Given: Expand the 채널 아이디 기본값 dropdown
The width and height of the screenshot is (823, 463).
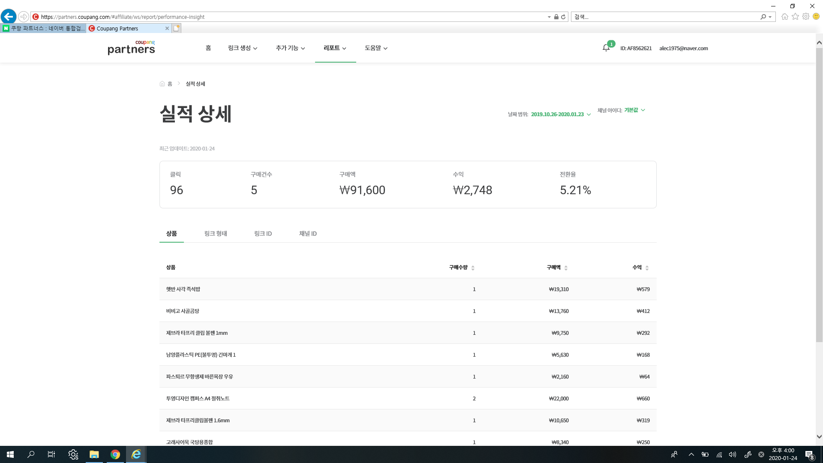Looking at the screenshot, I should [634, 110].
